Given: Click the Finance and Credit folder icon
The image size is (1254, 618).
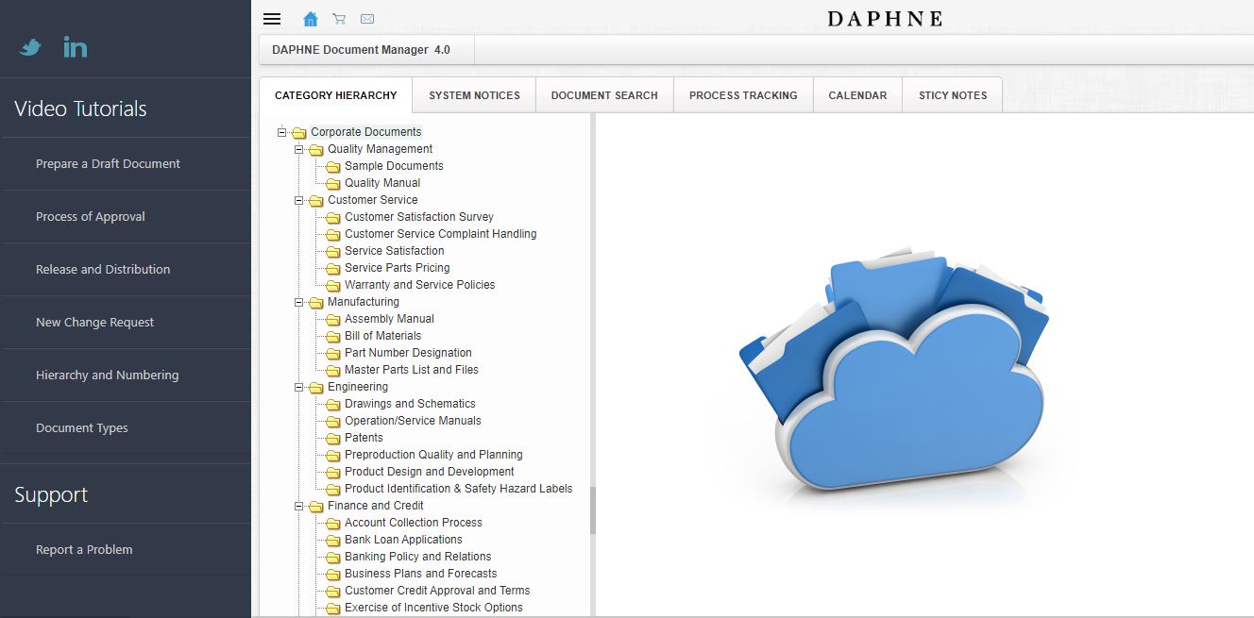Looking at the screenshot, I should [316, 507].
